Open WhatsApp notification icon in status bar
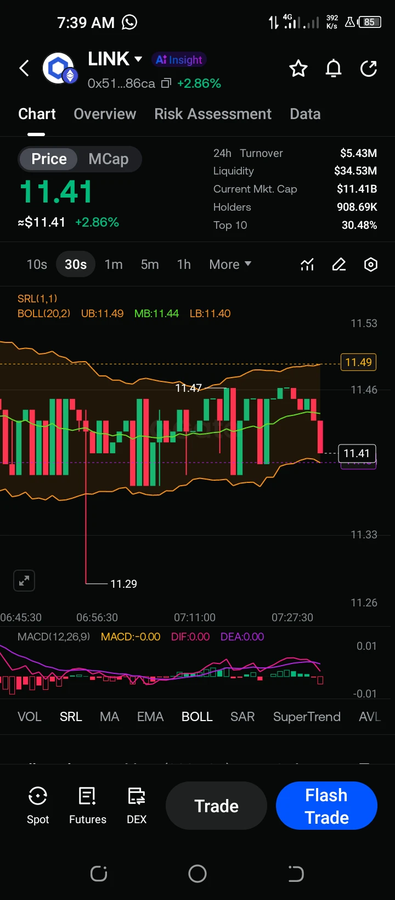The width and height of the screenshot is (395, 900). [129, 22]
